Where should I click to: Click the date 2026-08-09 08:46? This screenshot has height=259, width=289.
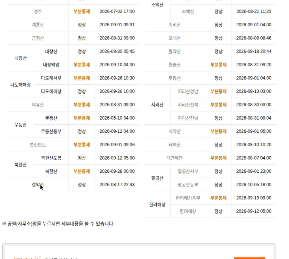(254, 38)
